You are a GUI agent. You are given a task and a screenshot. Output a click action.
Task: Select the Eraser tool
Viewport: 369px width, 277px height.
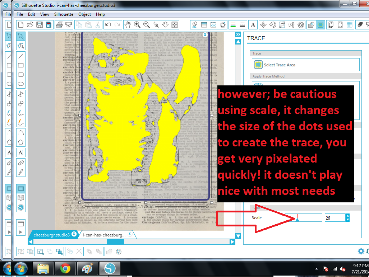coord(21,163)
